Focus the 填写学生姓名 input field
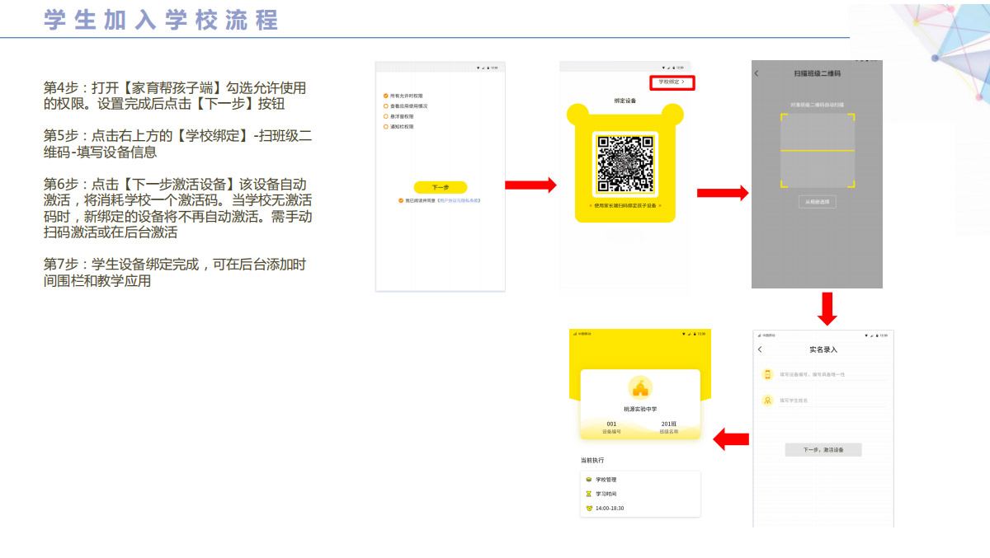The width and height of the screenshot is (990, 558). 833,401
